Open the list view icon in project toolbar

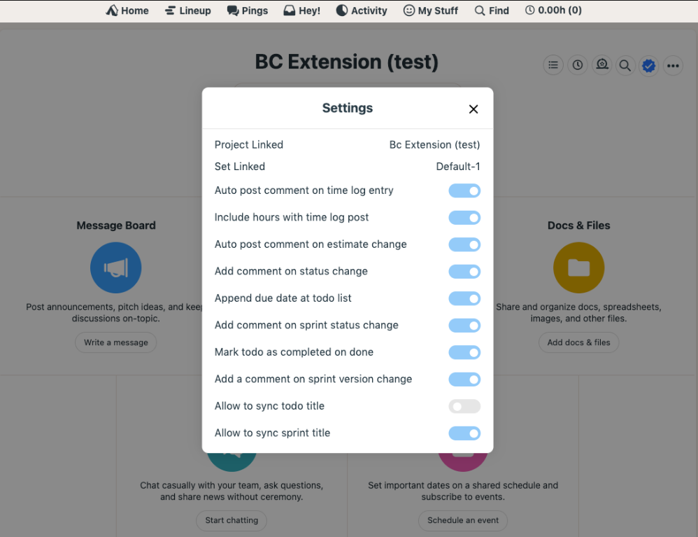(553, 65)
